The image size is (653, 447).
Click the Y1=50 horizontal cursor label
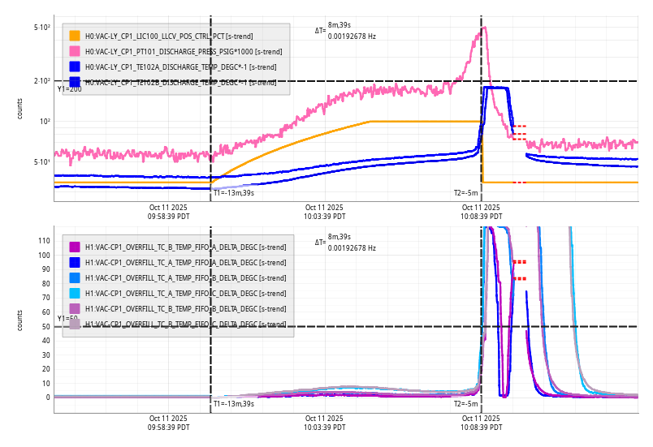click(67, 319)
